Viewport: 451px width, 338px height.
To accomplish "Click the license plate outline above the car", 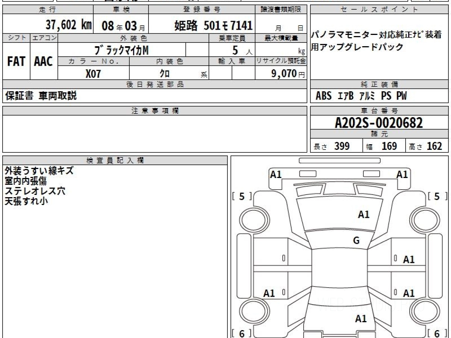I will tap(339, 161).
